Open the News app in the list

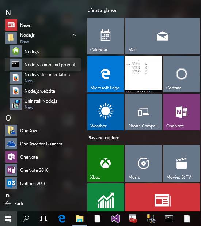point(43,25)
